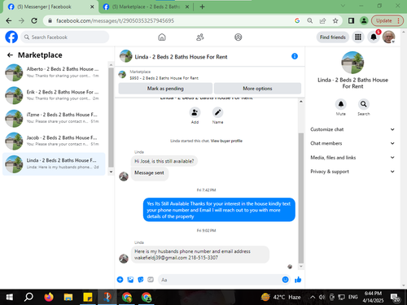Image resolution: width=407 pixels, height=305 pixels.
Task: Click in the Search Facebook field
Action: coord(65,37)
